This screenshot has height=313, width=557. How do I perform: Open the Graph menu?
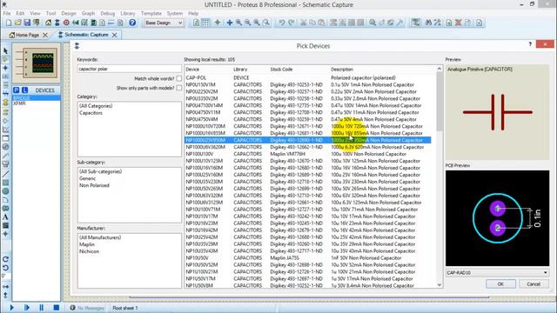coord(88,13)
